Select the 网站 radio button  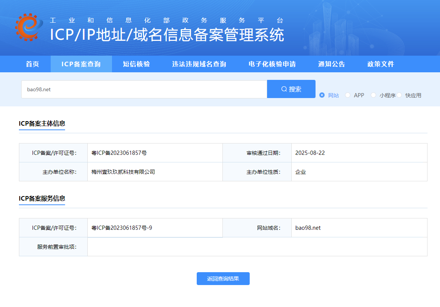coord(322,95)
